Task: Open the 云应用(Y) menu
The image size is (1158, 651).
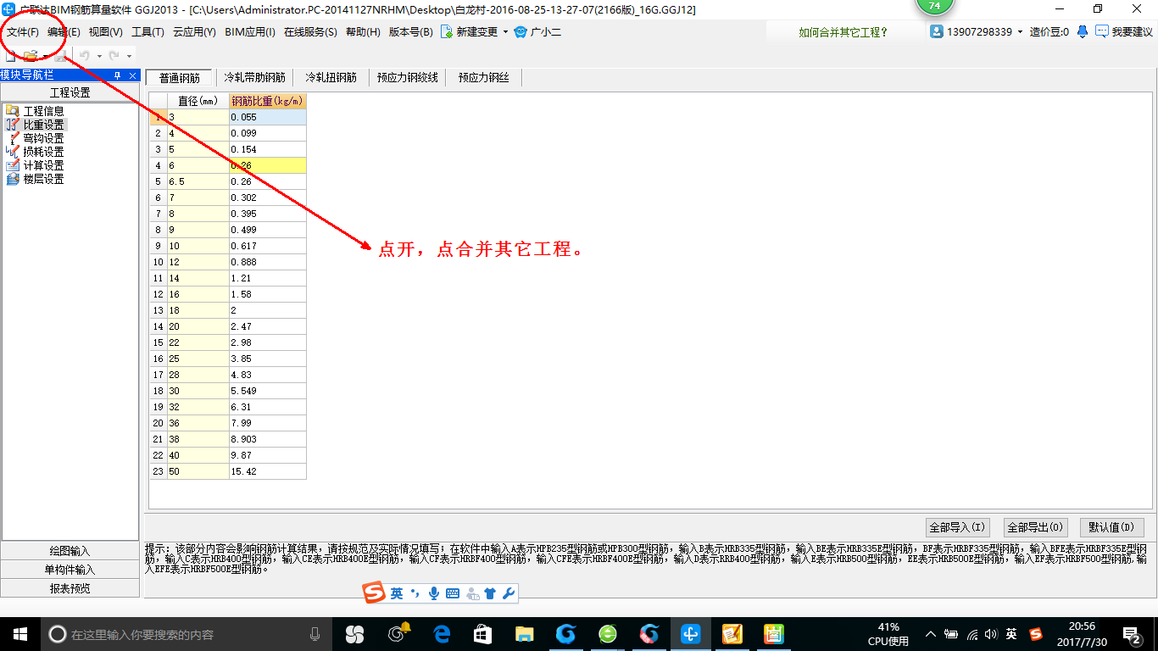Action: [x=194, y=32]
